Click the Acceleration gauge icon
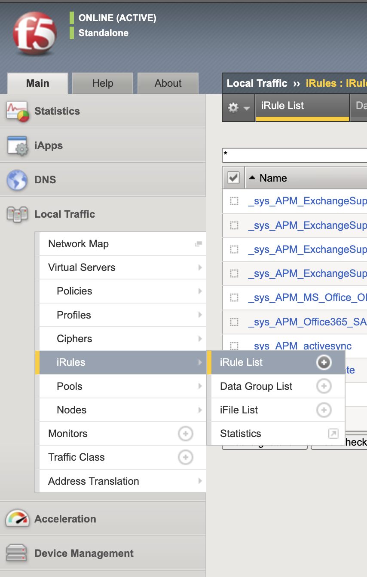The width and height of the screenshot is (367, 577). [x=17, y=519]
